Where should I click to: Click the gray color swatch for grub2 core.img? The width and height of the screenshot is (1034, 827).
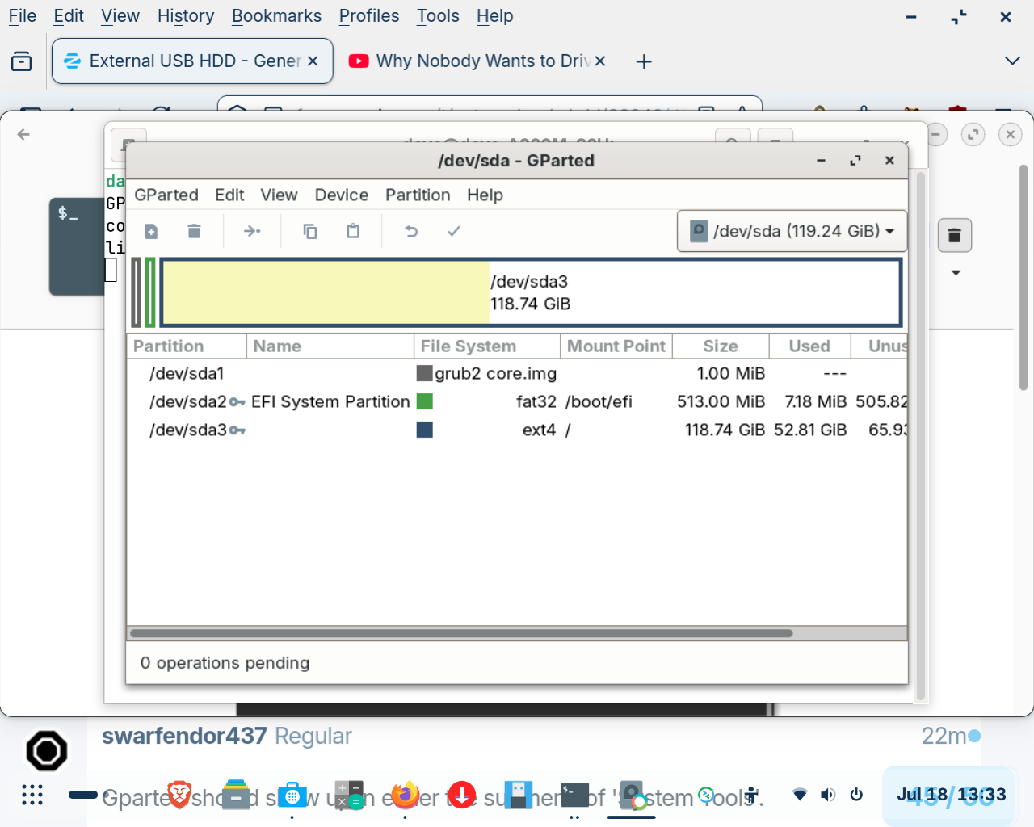tap(425, 373)
